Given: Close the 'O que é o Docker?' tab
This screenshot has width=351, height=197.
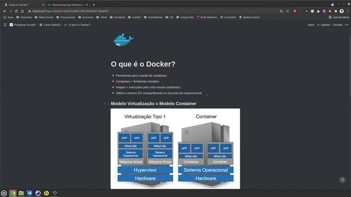Looking at the screenshot, I should point(43,4).
